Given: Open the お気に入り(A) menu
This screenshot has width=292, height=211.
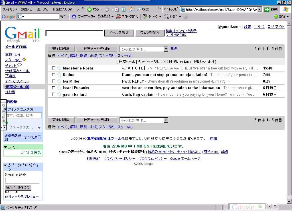Looking at the screenshot, I should click(62, 9).
